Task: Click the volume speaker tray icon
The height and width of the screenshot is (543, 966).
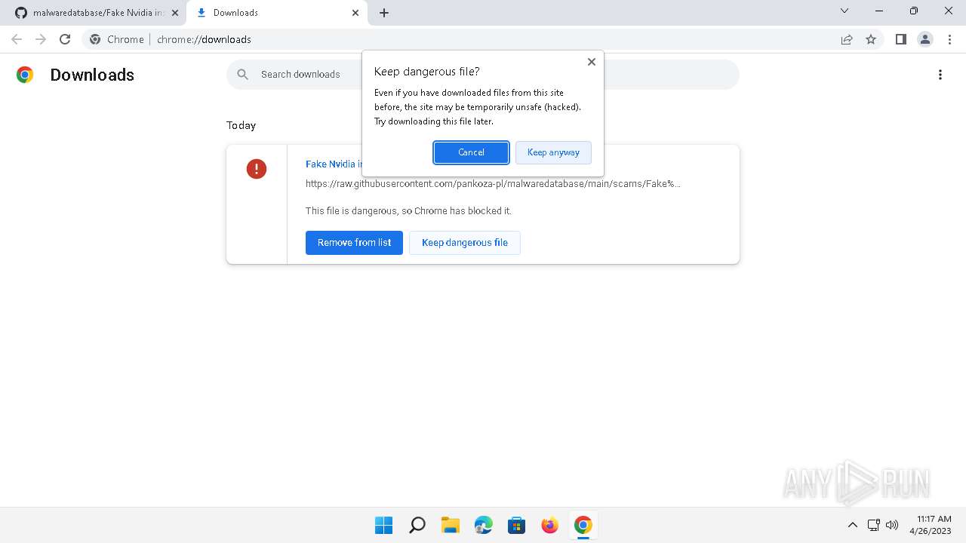Action: 892,525
